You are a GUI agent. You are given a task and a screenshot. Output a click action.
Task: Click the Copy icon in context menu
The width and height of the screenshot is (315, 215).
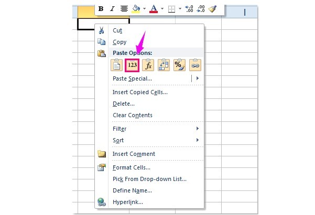pyautogui.click(x=102, y=42)
